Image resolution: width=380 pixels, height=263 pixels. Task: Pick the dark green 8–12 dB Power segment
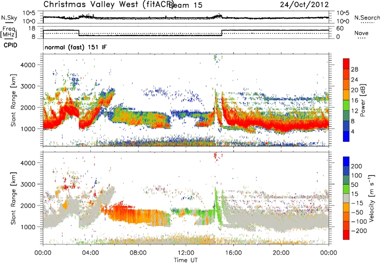(346, 116)
